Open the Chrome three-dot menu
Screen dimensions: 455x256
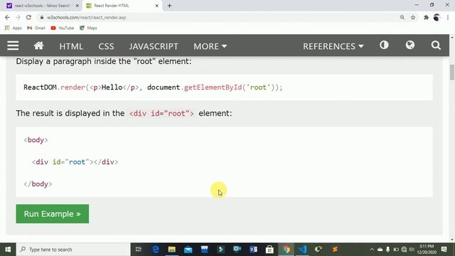click(448, 17)
